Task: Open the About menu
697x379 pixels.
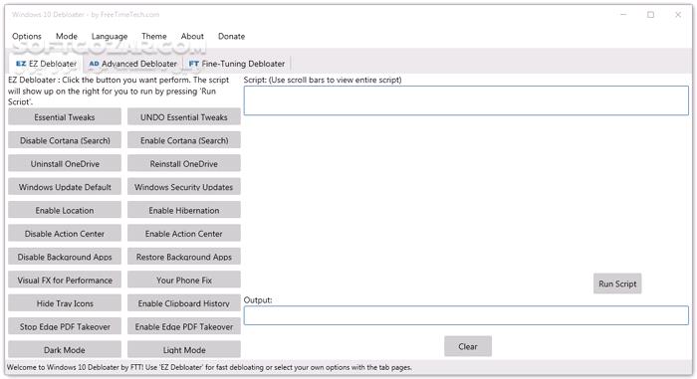Action: click(192, 37)
